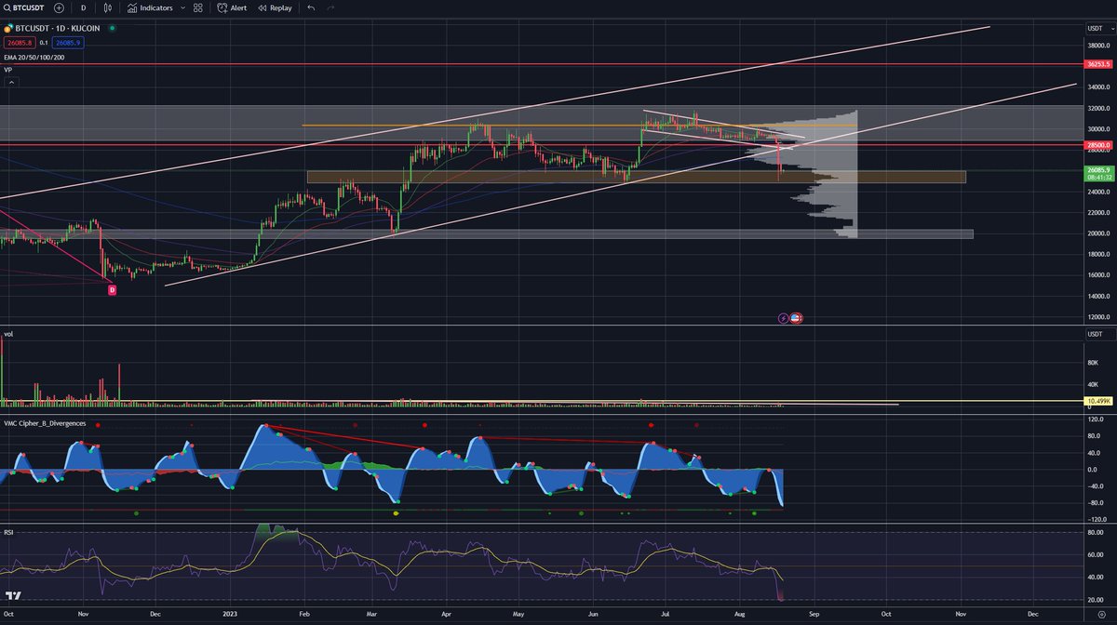Select the VMC Cipher_B_Divergences legend
This screenshot has width=1117, height=625.
45,422
